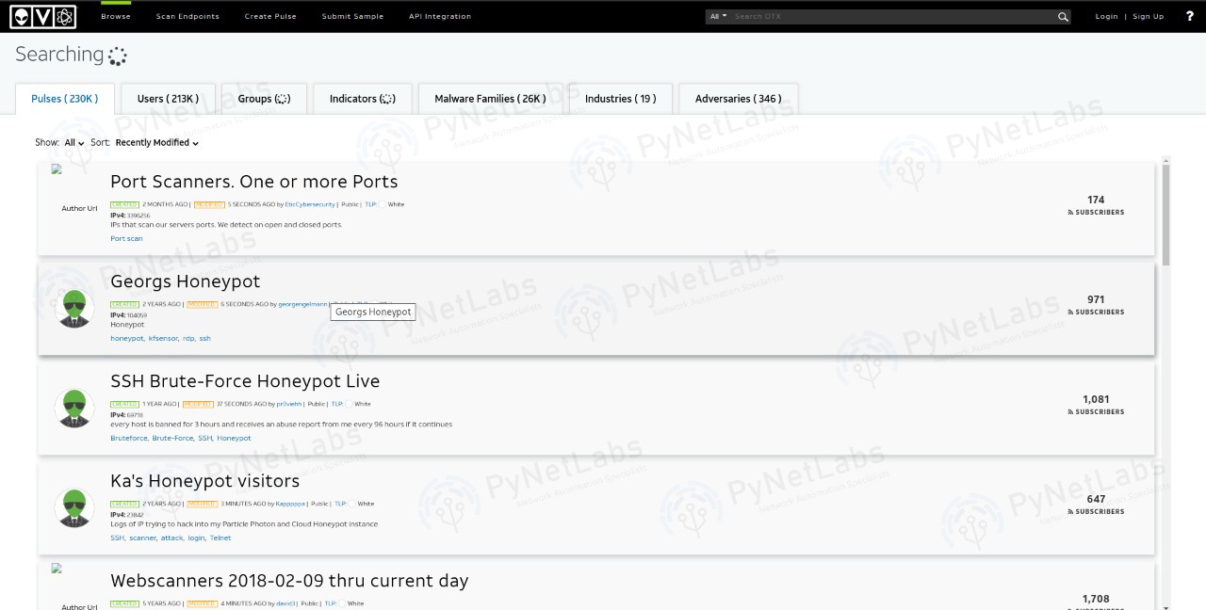1206x610 pixels.
Task: Open the Browse menu
Action: click(116, 16)
